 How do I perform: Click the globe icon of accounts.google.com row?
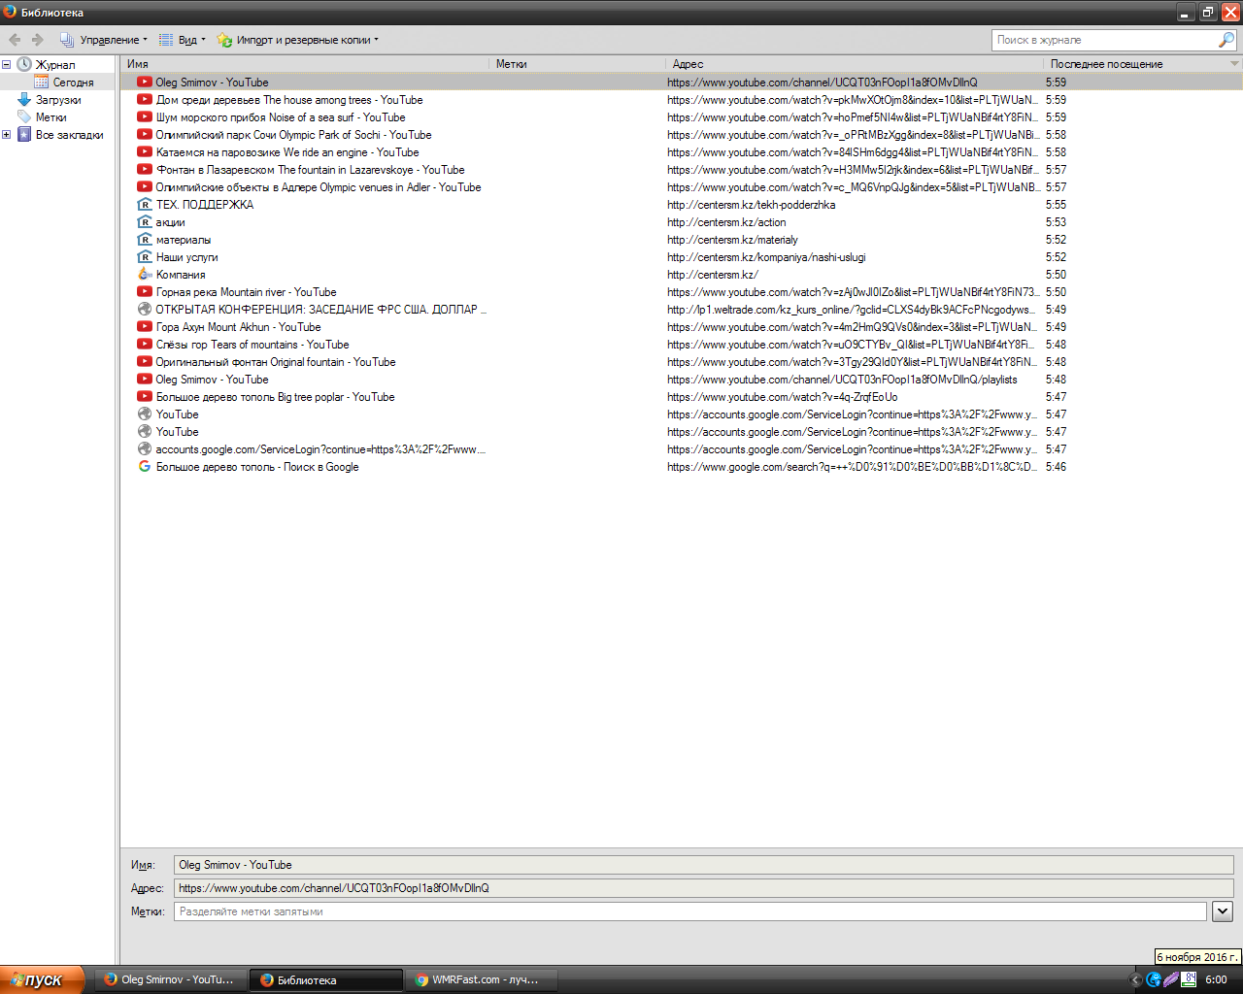[x=145, y=449]
